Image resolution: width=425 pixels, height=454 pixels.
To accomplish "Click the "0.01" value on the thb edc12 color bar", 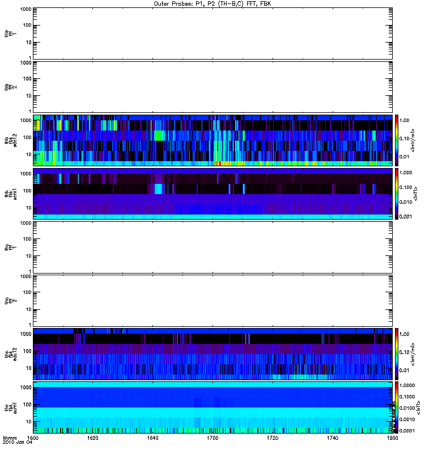I will click(404, 157).
